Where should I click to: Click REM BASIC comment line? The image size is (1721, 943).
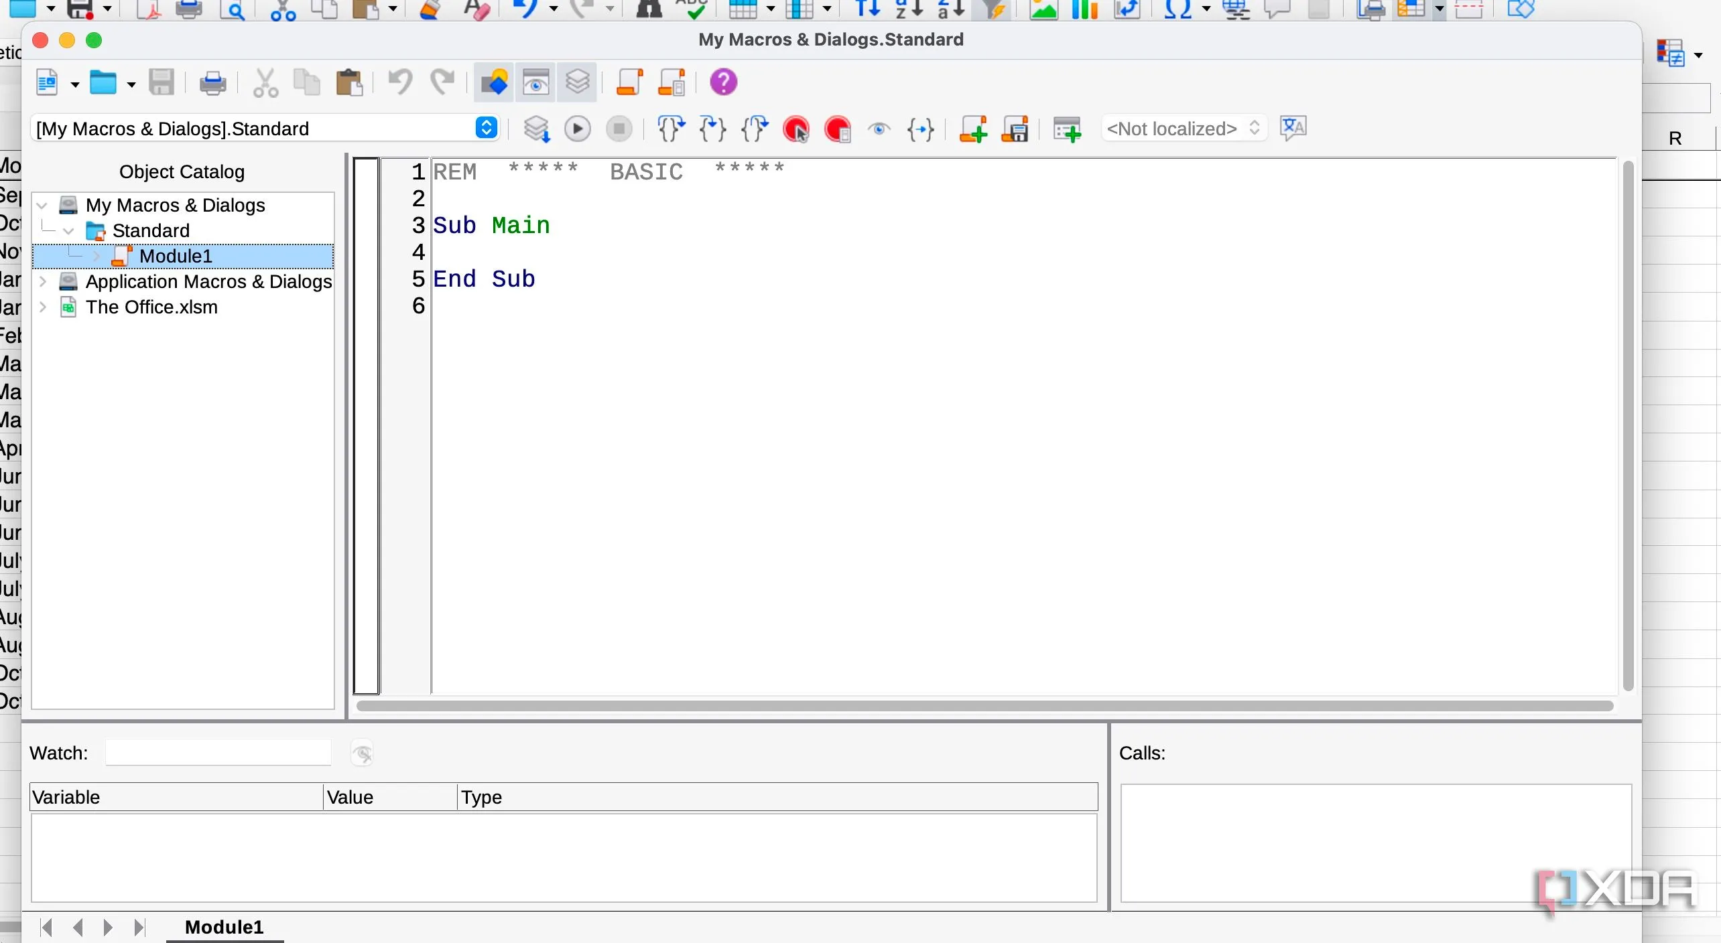click(609, 172)
